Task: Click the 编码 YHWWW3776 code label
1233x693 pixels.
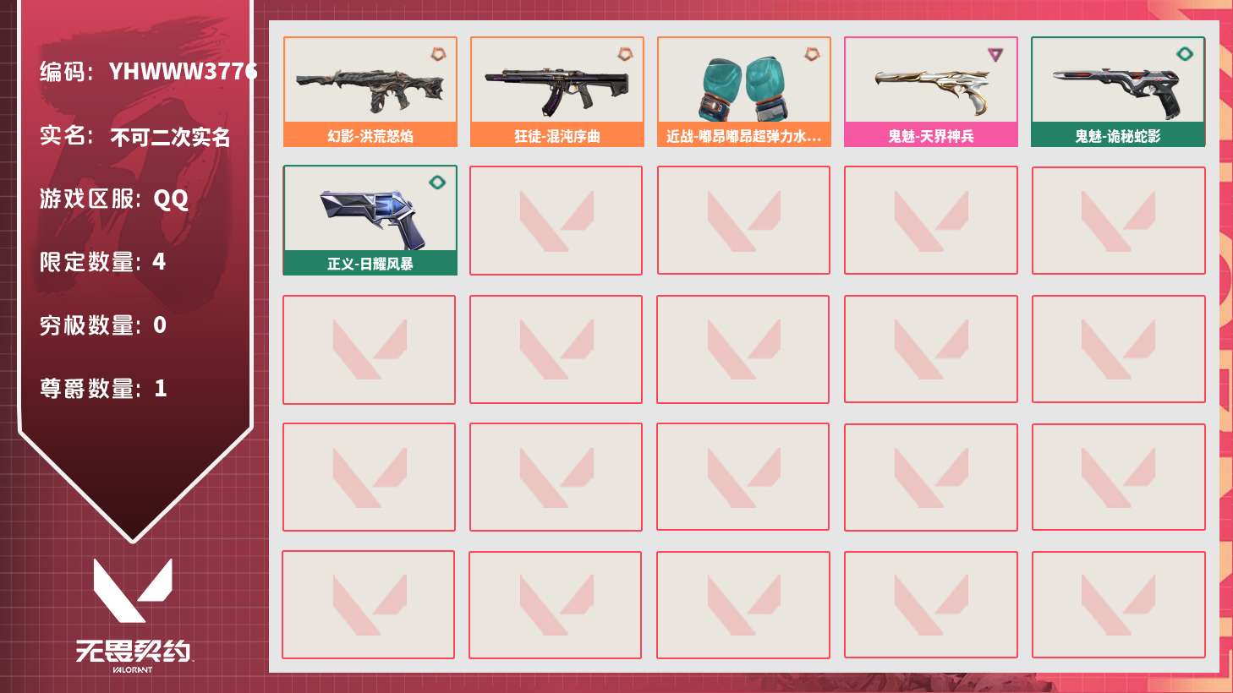Action: pos(148,72)
